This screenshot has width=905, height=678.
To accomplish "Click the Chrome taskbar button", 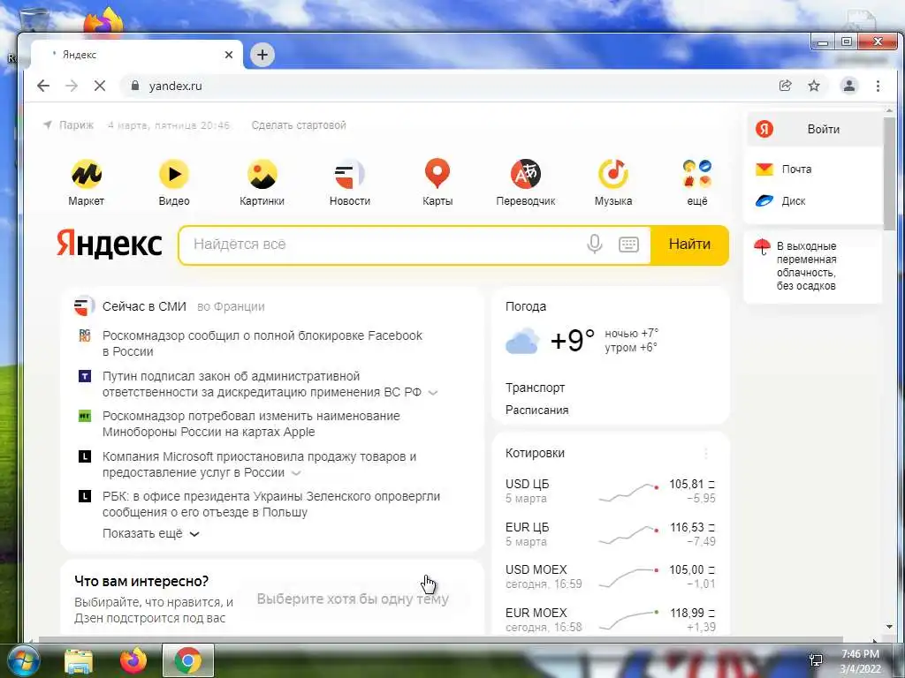I will 188,660.
